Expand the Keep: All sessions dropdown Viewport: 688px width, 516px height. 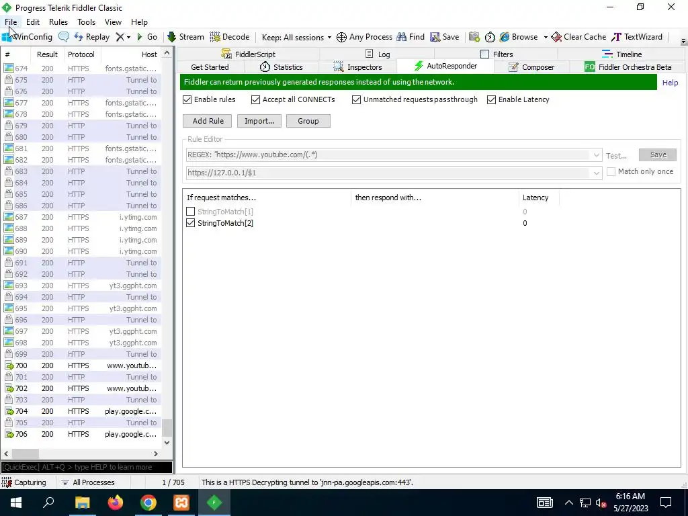point(296,38)
